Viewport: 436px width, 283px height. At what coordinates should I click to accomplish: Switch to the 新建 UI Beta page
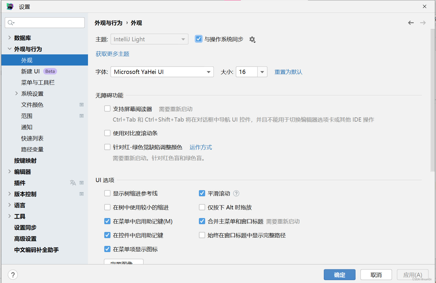(31, 71)
